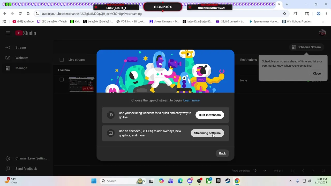Screen dimensions: 331x186
Task: Go back in the browser
Action: (5, 14)
